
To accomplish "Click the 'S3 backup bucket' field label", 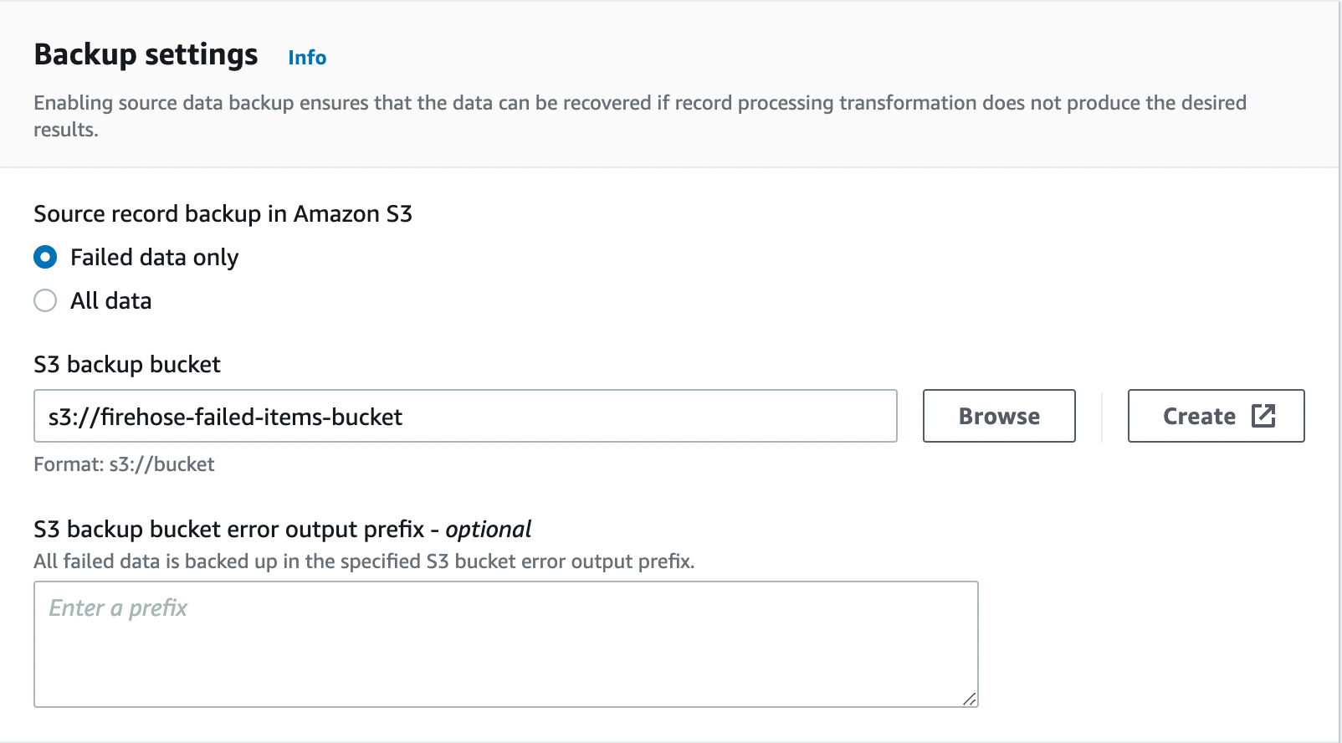I will [127, 364].
